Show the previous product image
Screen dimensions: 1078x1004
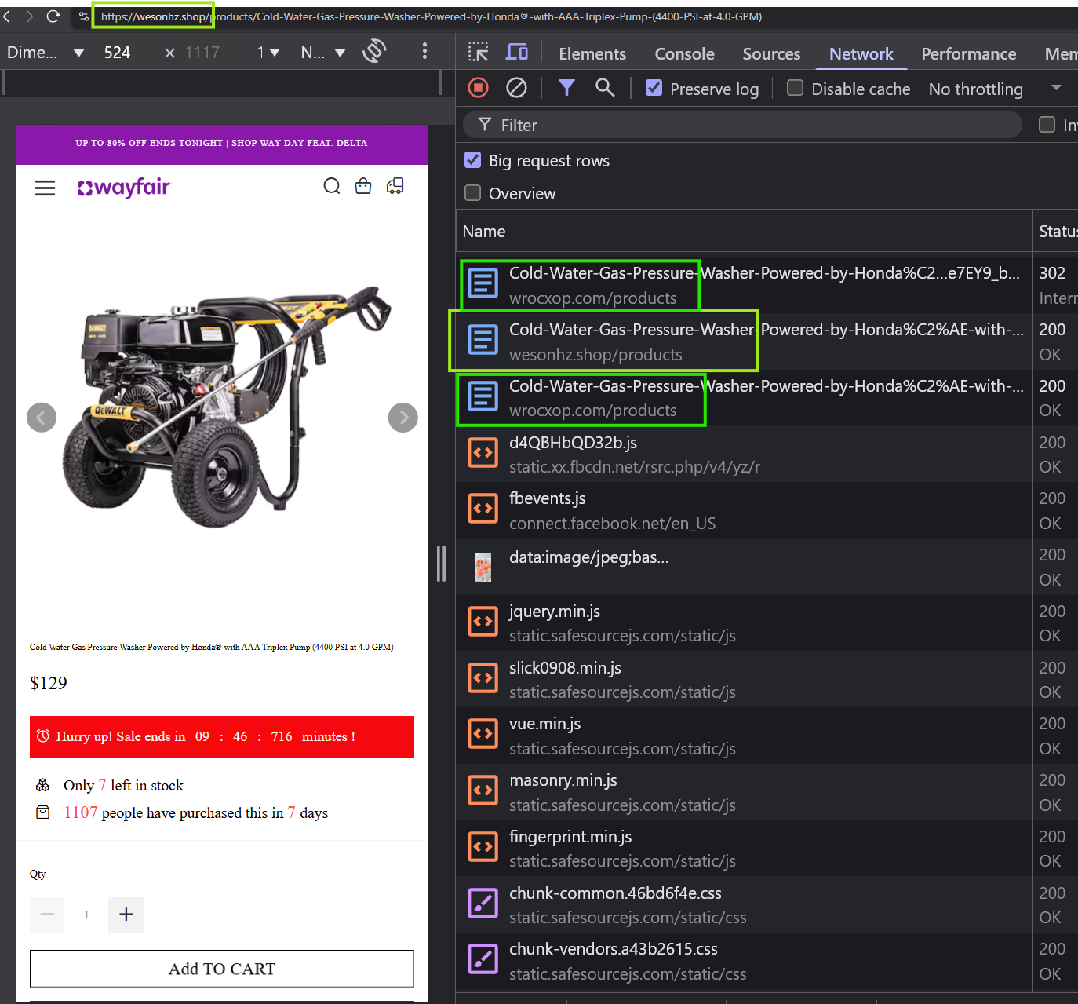[42, 418]
